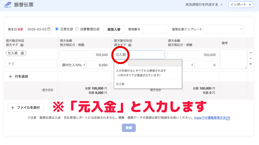Delete the row with the minus icon
Screen dimensions: 259x145
tap(251, 58)
